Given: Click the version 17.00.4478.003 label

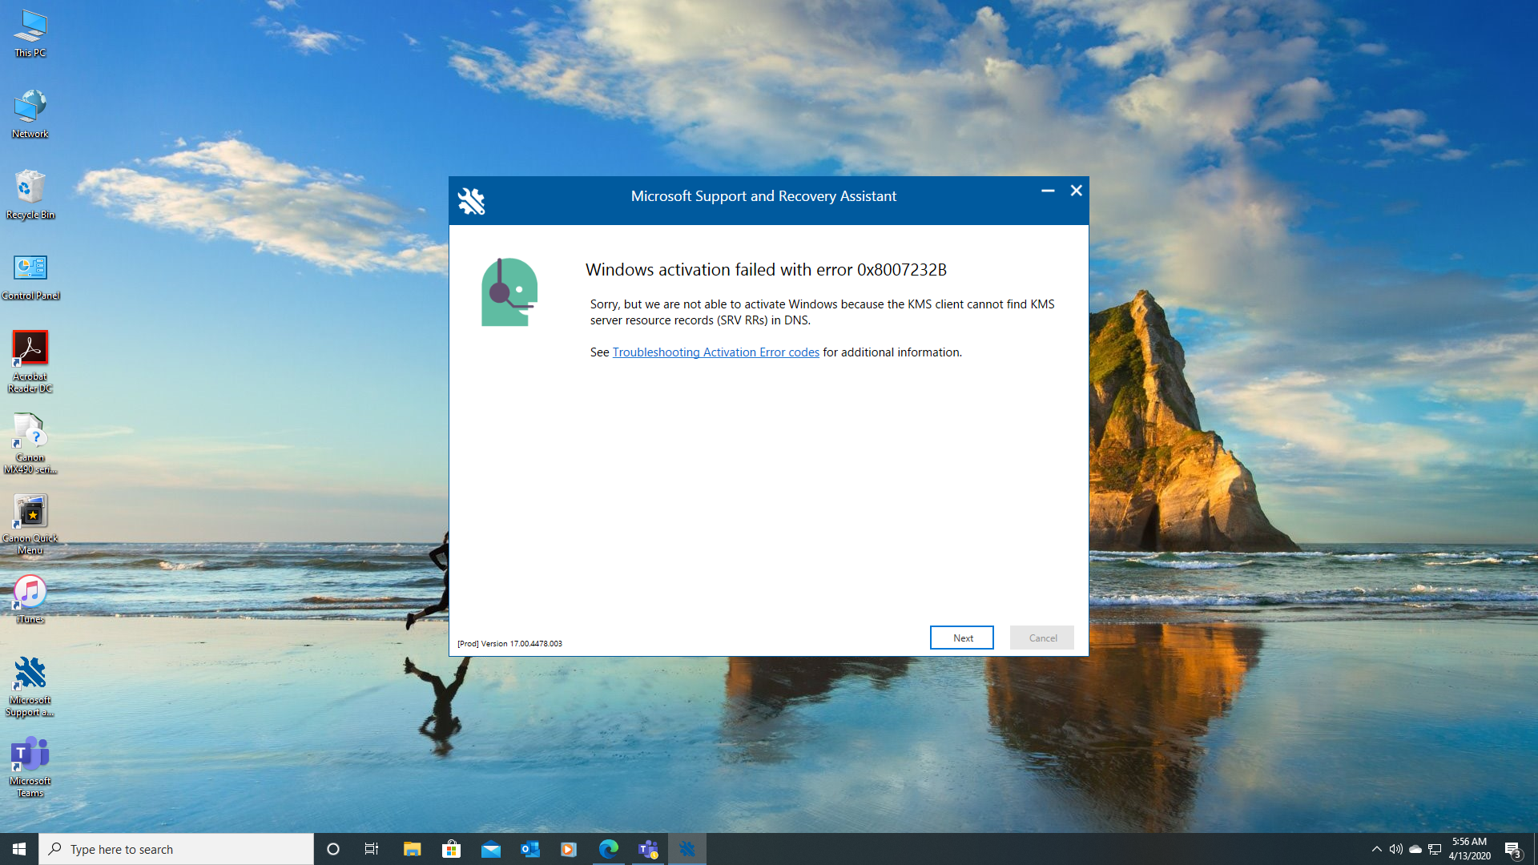Looking at the screenshot, I should [x=509, y=643].
